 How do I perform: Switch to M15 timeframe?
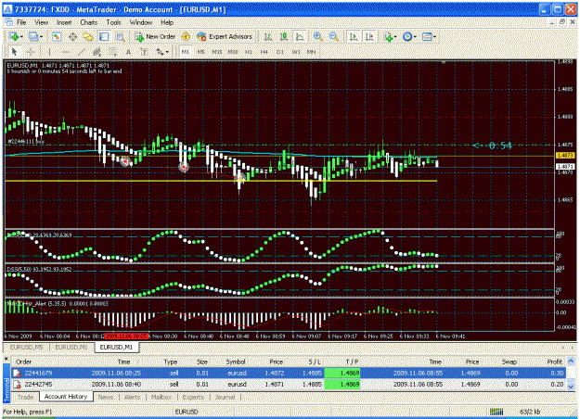tap(217, 52)
